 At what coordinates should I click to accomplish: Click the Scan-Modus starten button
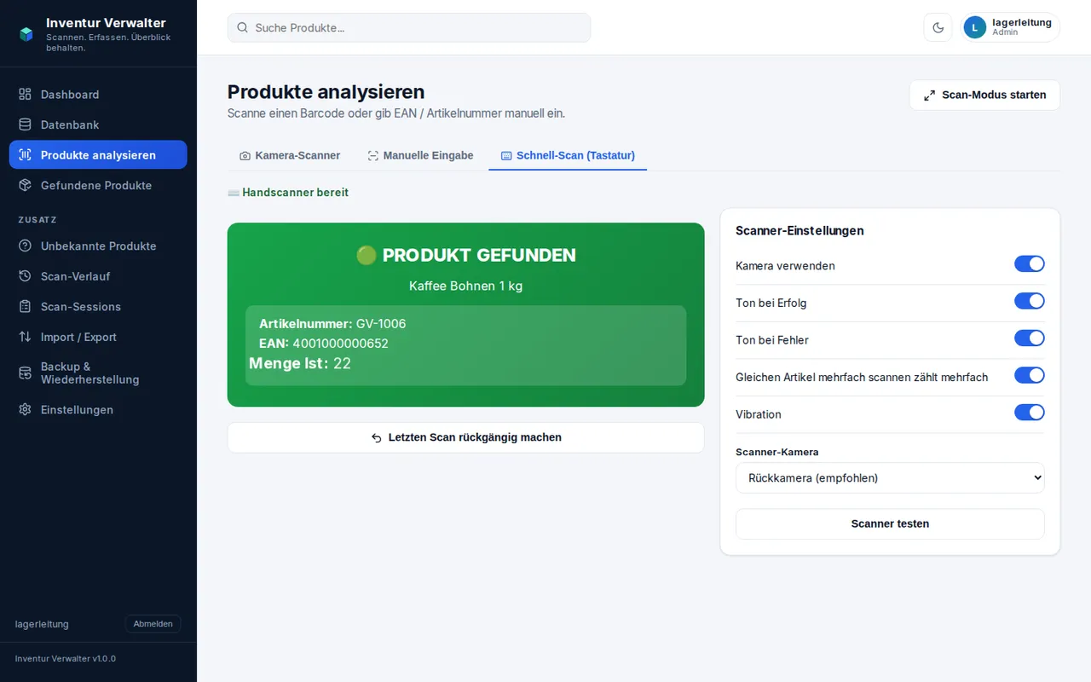(984, 95)
